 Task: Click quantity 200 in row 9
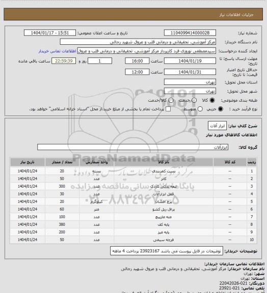click(x=62, y=232)
